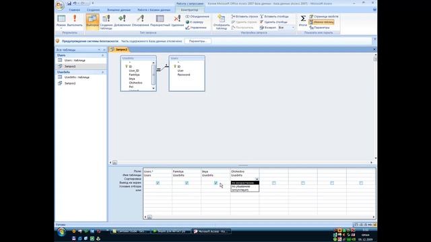Choose the Обновление update query type
Viewport: 431px width, 242px height.
[x=140, y=22]
